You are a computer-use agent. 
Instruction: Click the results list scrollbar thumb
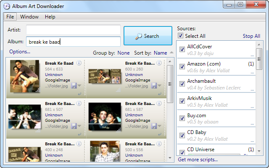(x=170, y=84)
